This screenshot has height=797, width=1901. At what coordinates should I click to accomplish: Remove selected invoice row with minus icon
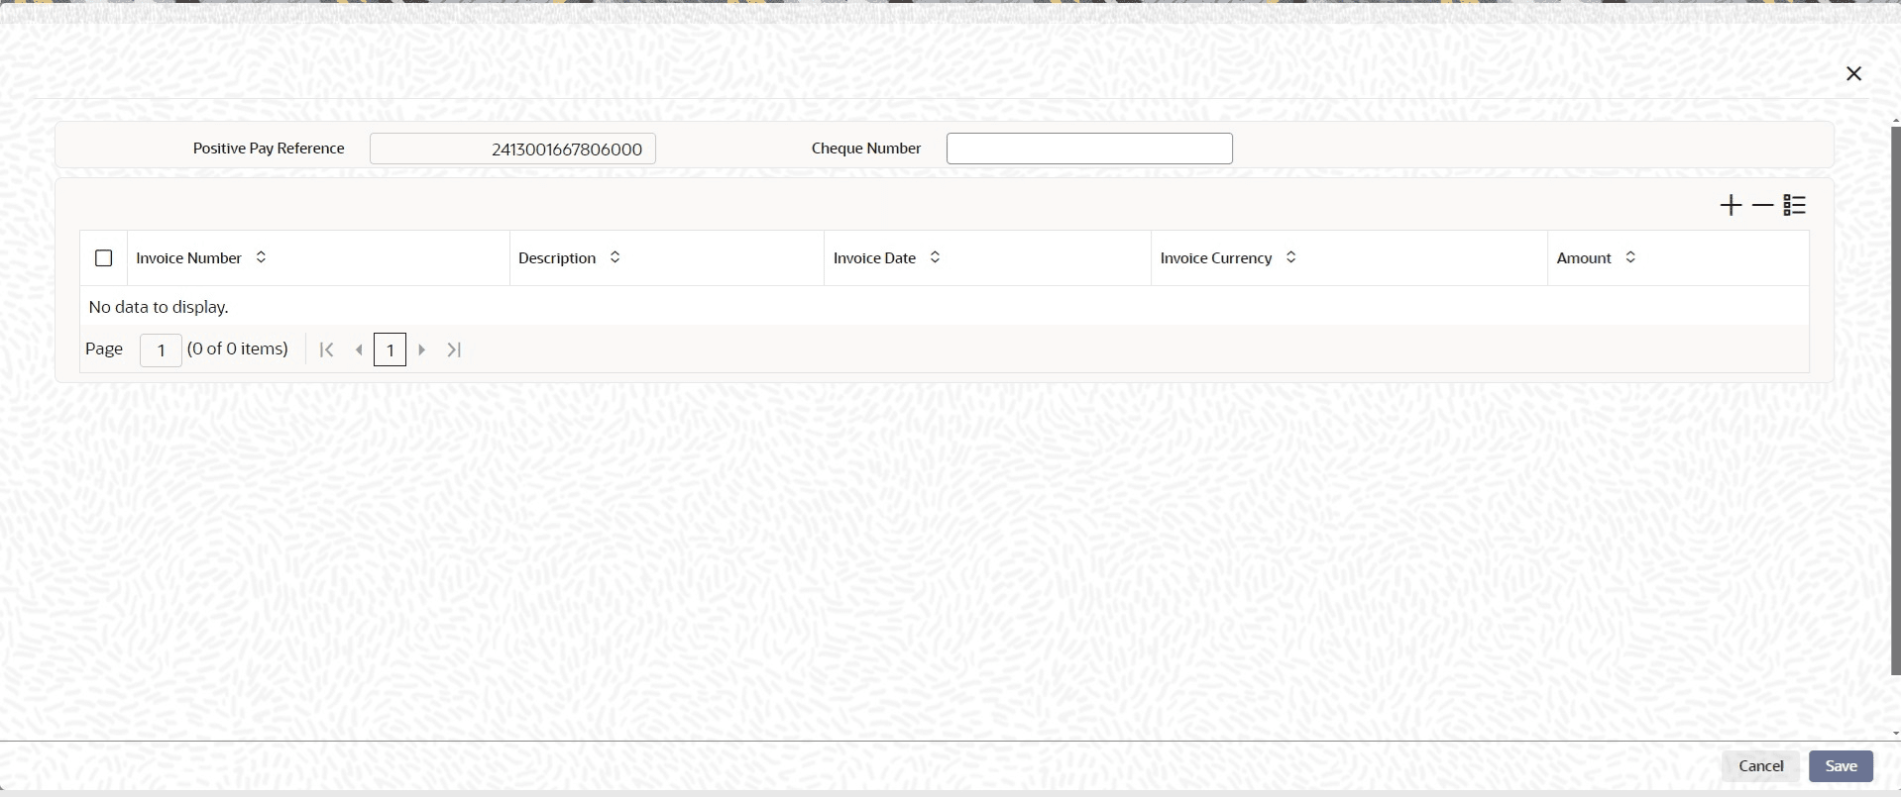[x=1762, y=205]
